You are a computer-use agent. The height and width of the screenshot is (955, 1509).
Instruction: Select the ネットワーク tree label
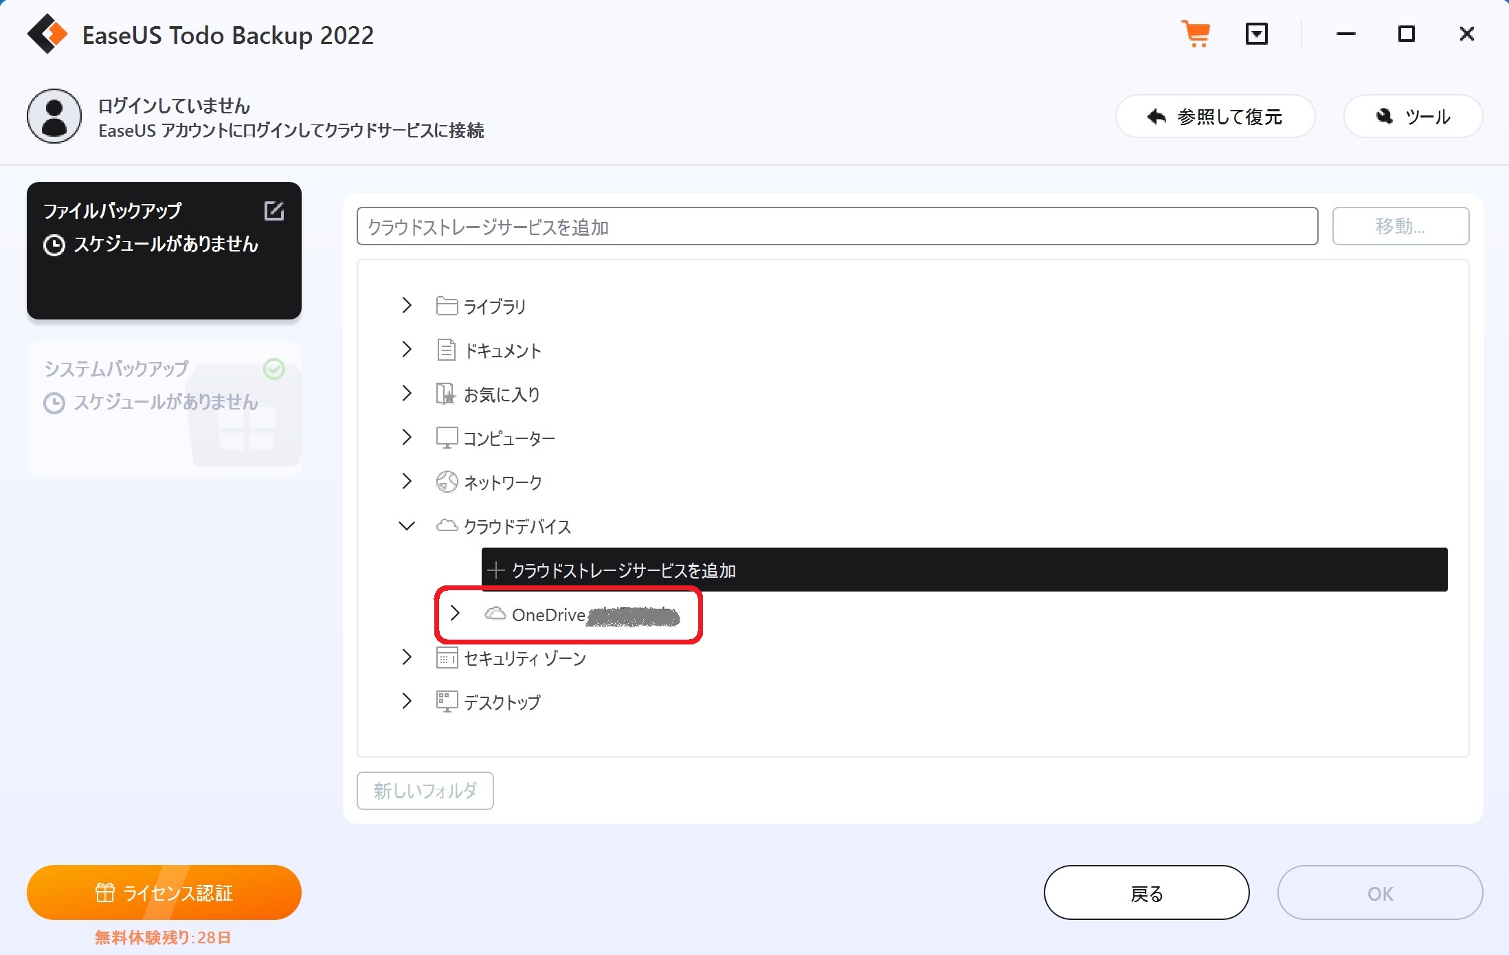coord(503,482)
